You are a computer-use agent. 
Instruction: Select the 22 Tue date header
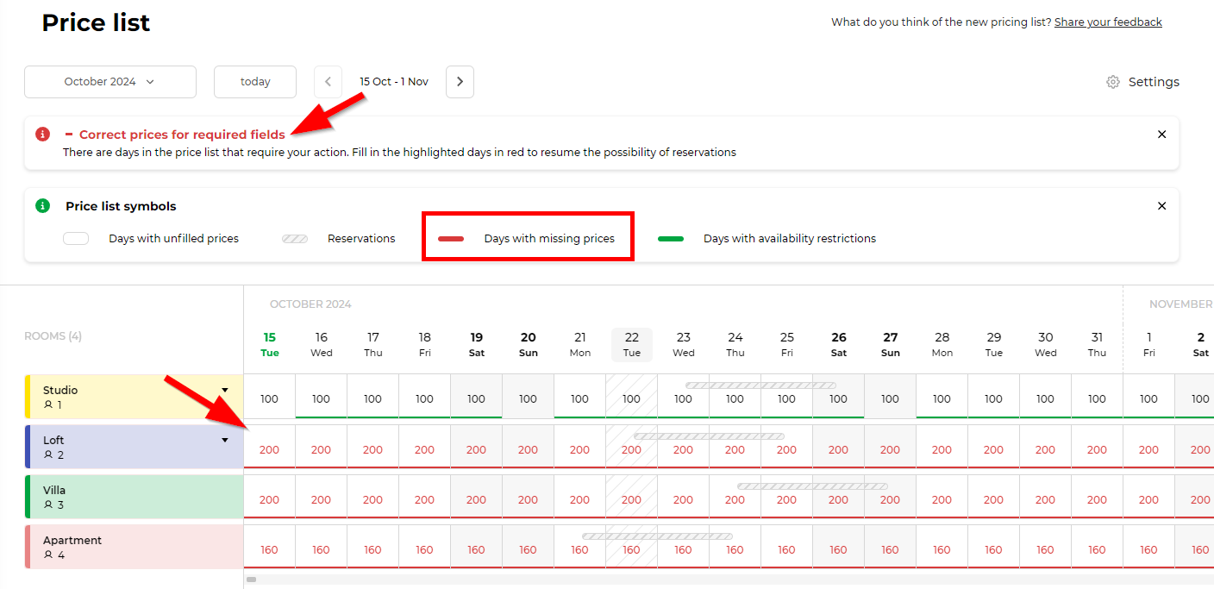tap(632, 344)
